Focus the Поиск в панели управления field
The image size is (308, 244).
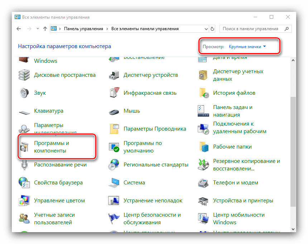250,29
